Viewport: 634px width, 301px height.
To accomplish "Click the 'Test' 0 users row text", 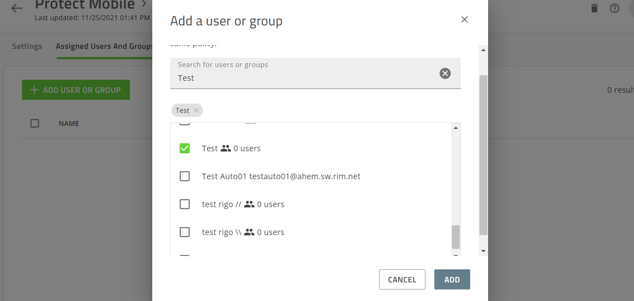I will click(231, 148).
